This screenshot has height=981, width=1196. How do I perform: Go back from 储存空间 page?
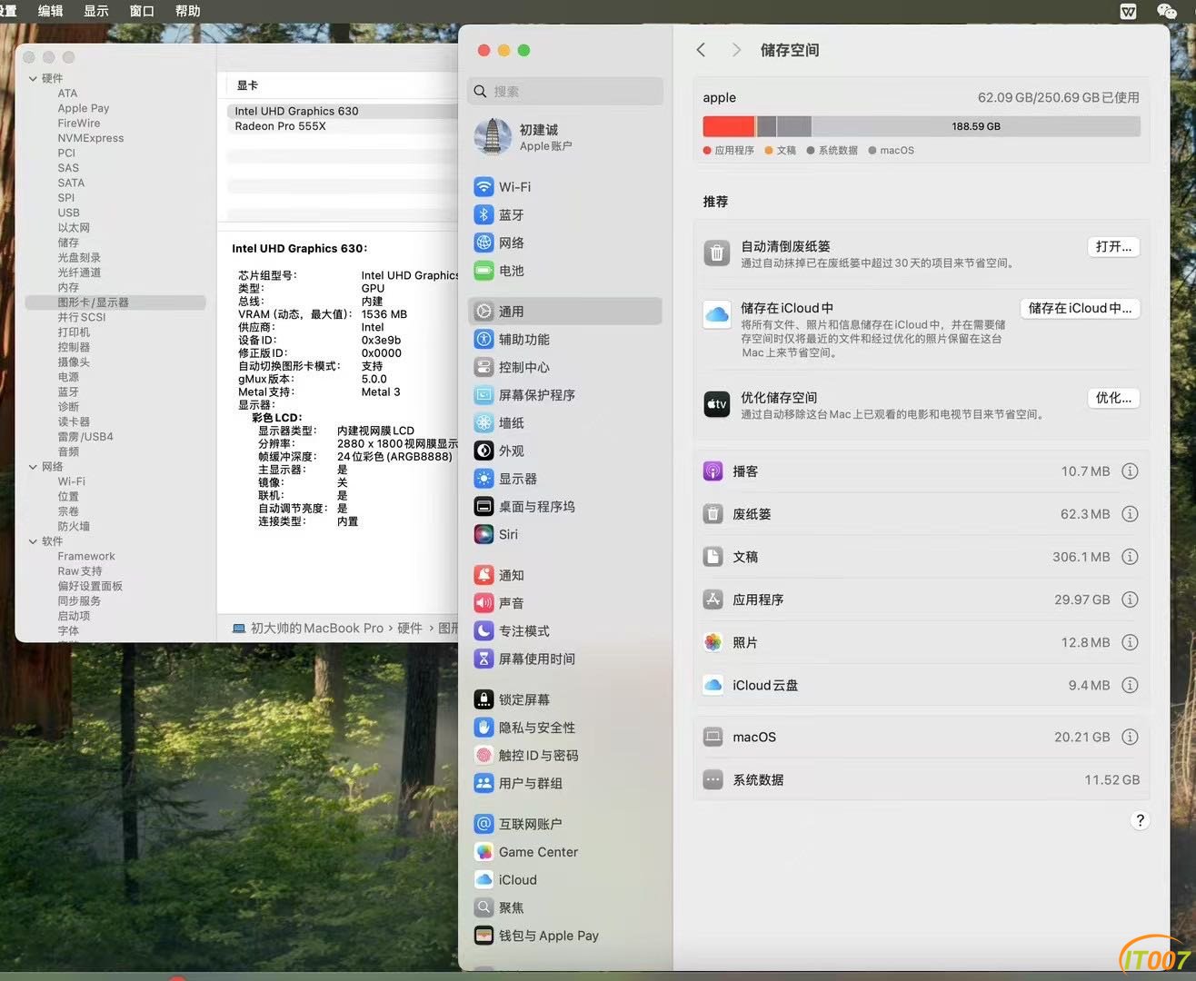tap(701, 50)
